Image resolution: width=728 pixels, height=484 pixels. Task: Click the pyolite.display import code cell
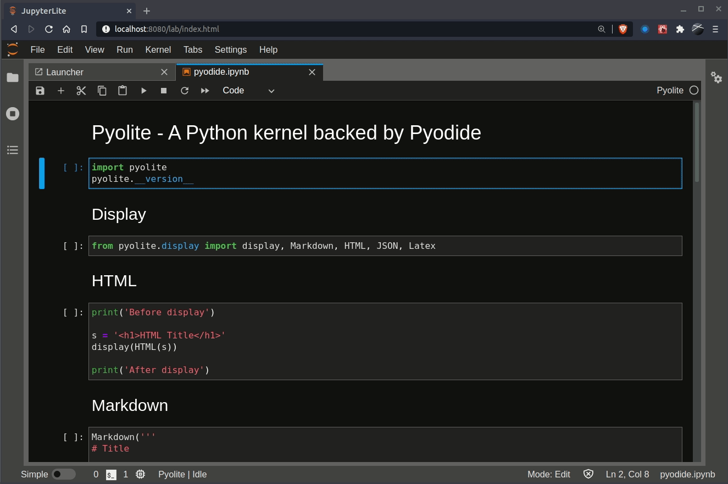pos(385,246)
